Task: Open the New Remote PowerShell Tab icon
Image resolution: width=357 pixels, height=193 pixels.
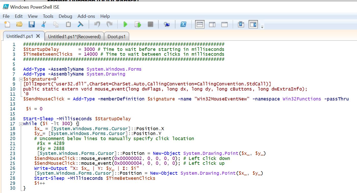Action: [167, 24]
